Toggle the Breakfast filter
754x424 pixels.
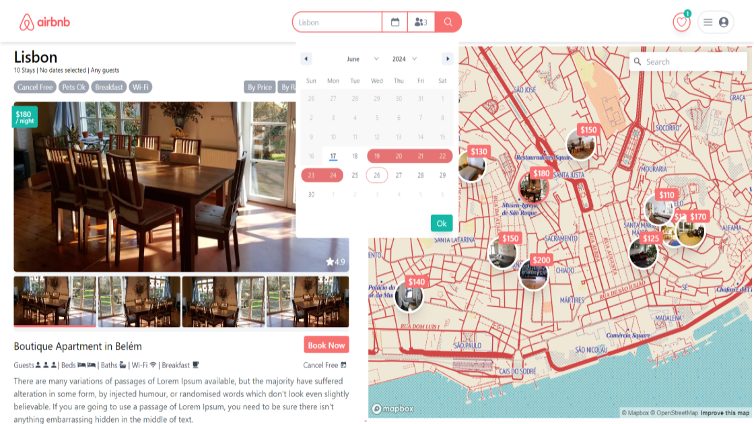click(108, 87)
